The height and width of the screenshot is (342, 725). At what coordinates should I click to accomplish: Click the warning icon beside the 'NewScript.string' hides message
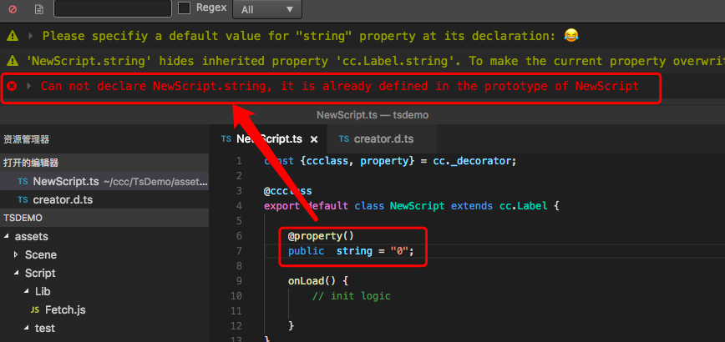[x=13, y=60]
